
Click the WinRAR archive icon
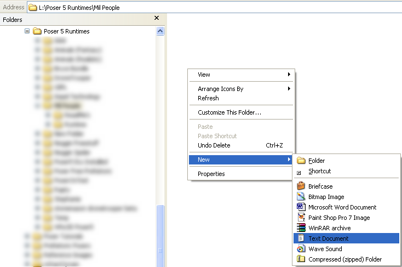[x=300, y=228]
